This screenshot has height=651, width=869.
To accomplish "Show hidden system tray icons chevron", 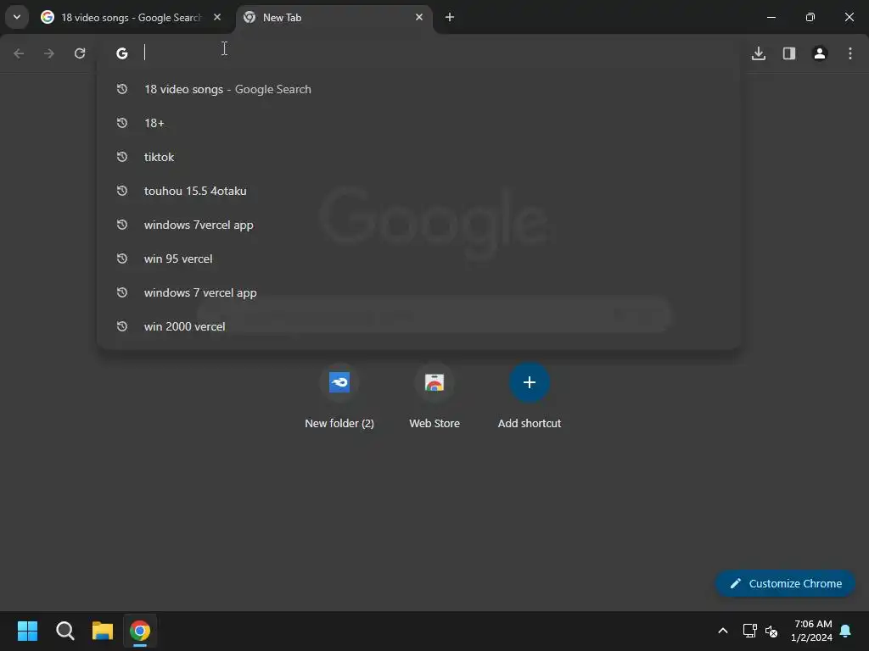I will pyautogui.click(x=723, y=631).
